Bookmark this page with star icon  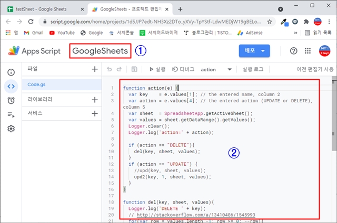coord(270,22)
